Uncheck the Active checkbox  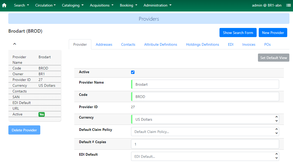(x=133, y=72)
